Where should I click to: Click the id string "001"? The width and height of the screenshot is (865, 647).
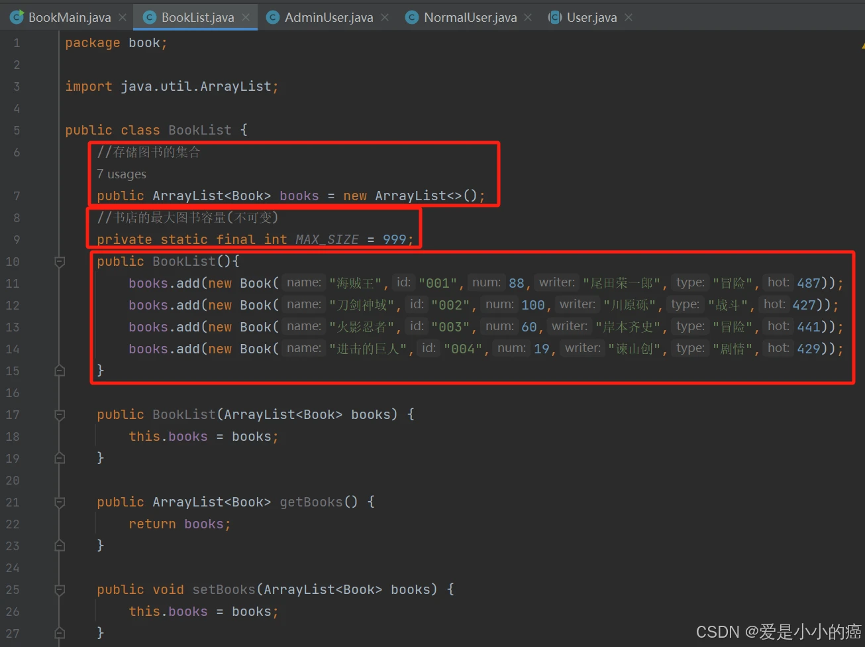click(438, 284)
